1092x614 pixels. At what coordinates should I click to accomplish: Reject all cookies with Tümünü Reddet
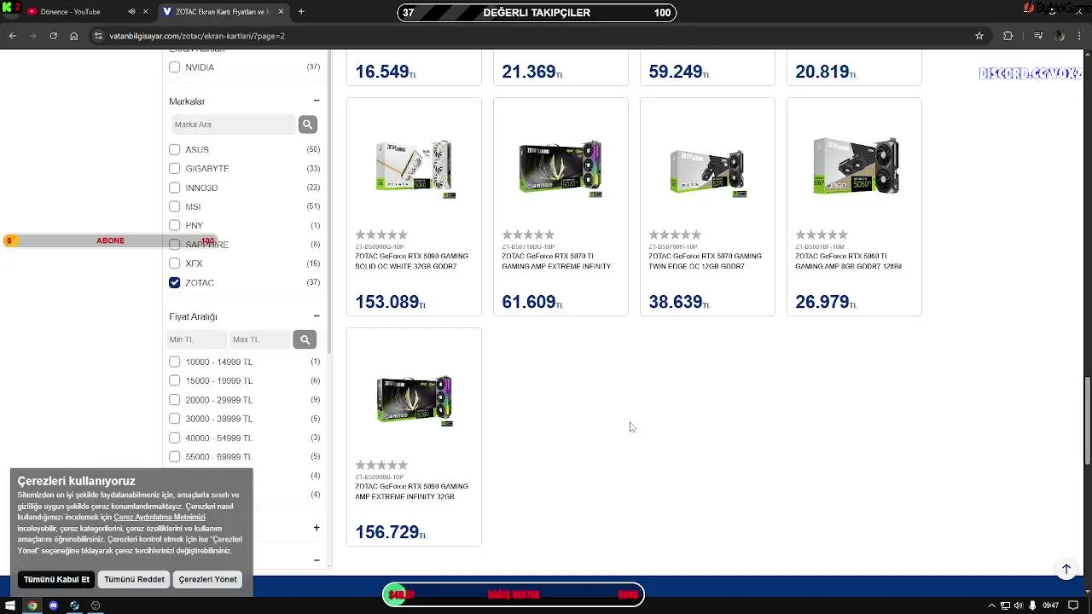134,579
